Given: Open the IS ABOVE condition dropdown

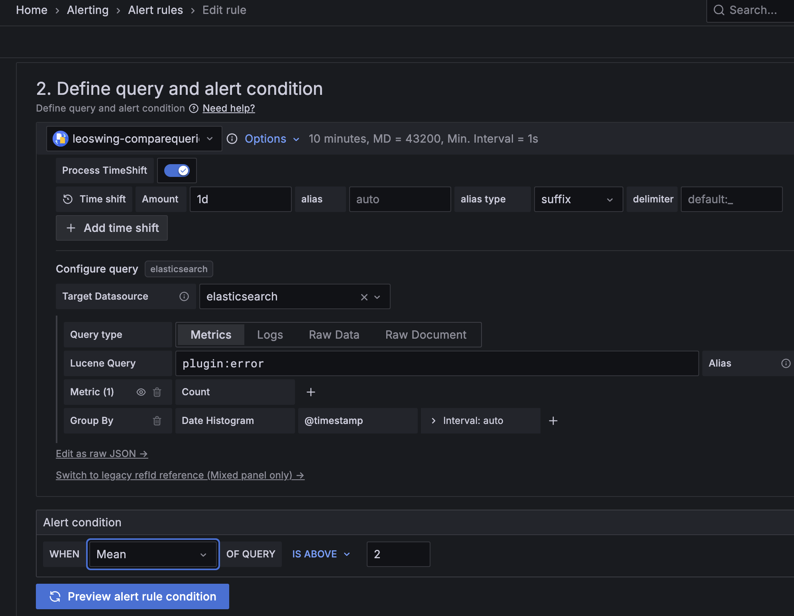Looking at the screenshot, I should pos(321,554).
